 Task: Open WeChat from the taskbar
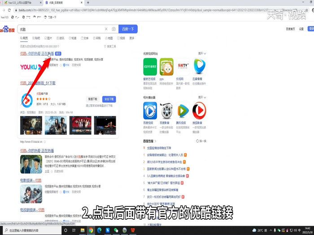pos(116,231)
